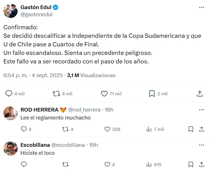Retweet ROD HERRERA's reply
This screenshot has width=210, height=171.
click(x=66, y=129)
